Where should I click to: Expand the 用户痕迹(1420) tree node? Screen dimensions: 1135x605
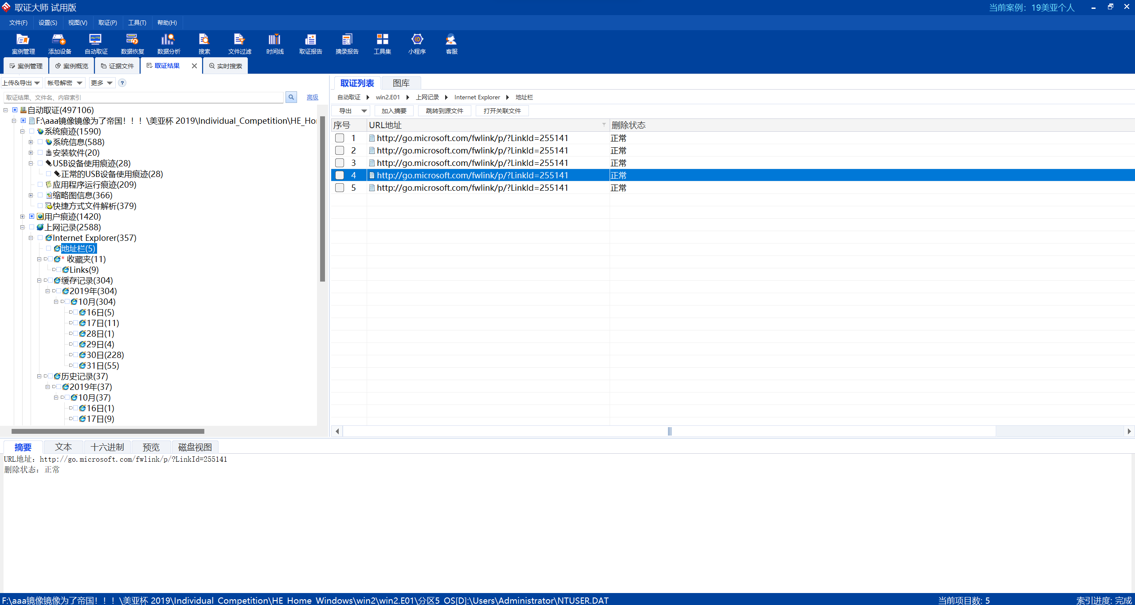[x=22, y=216]
